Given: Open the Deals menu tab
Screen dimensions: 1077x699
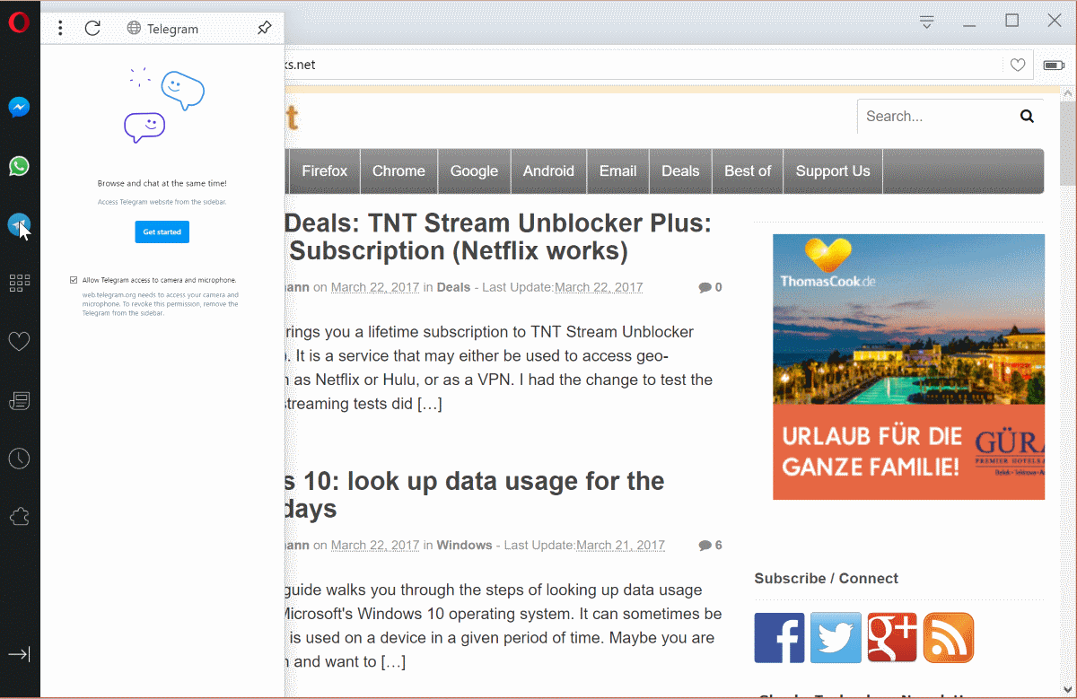Looking at the screenshot, I should [680, 170].
